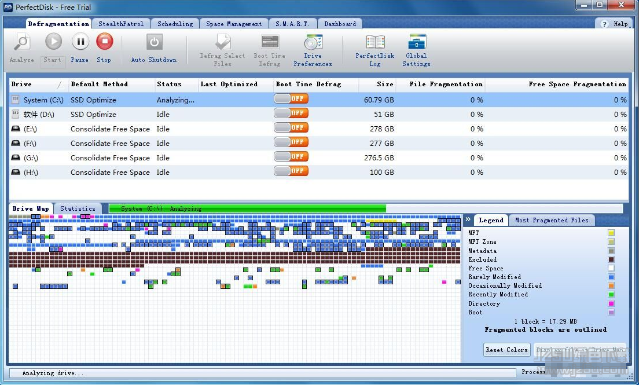The height and width of the screenshot is (385, 639).
Task: Click 'Consolidate Free Space' in (E:\) row
Action: coord(110,129)
